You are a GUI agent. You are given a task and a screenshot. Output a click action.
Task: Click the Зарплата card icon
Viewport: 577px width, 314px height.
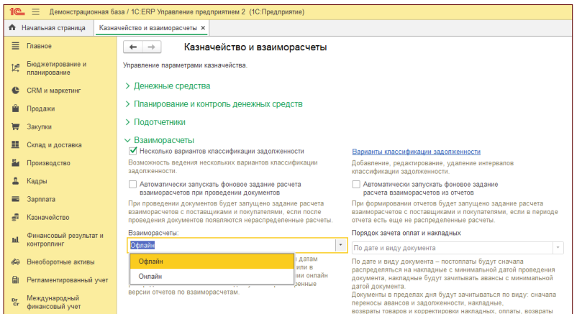(x=15, y=199)
